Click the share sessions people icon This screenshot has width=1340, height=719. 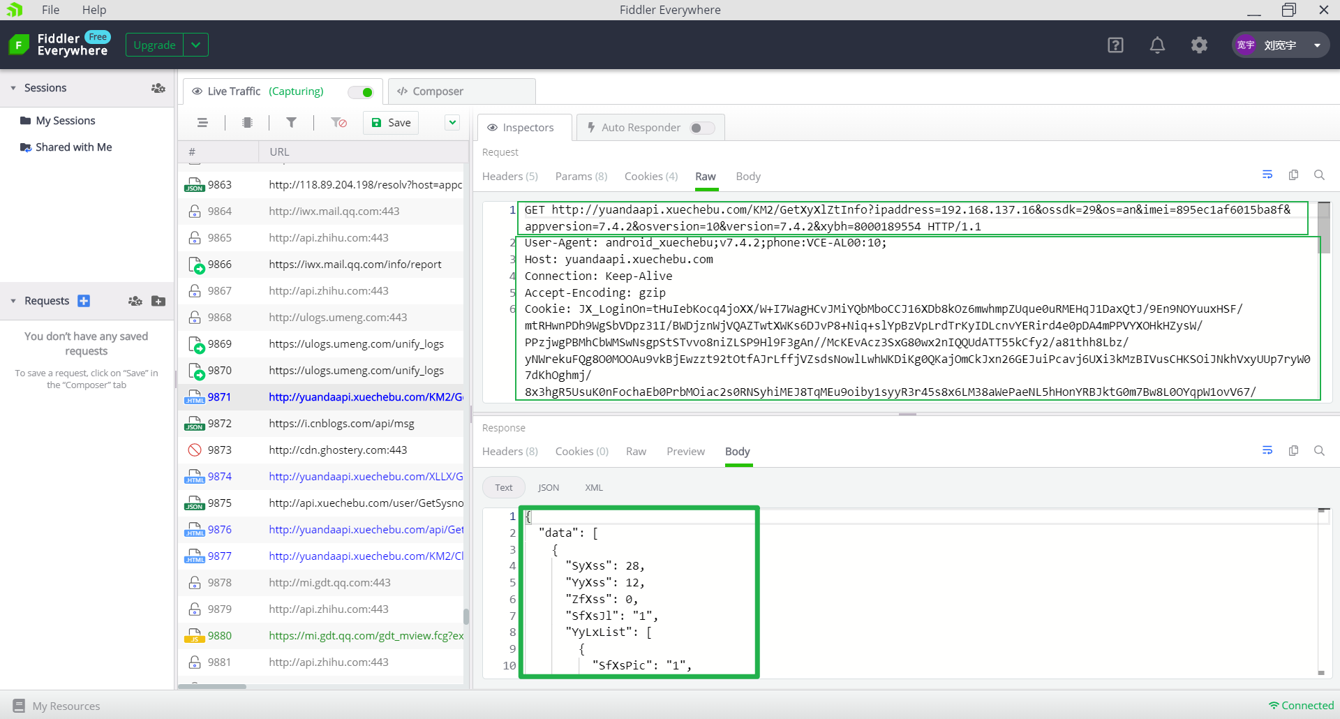pyautogui.click(x=158, y=88)
